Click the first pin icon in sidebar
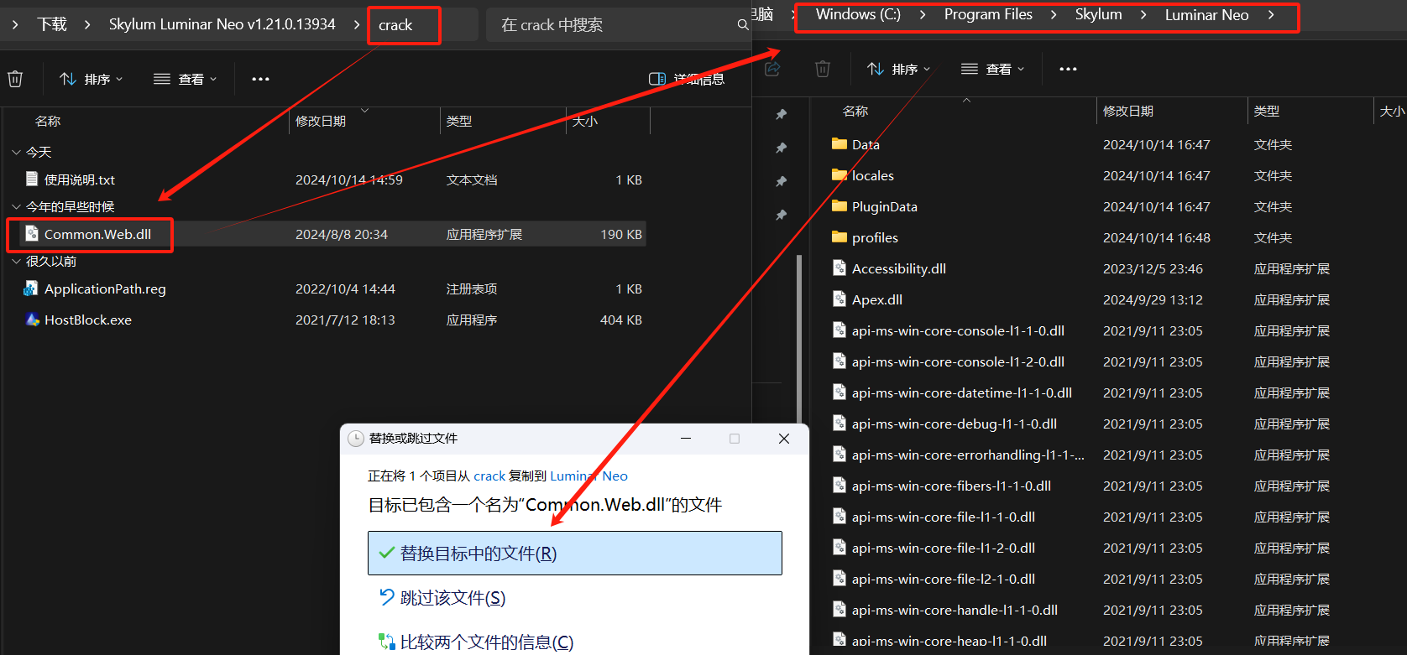The height and width of the screenshot is (655, 1407). pos(781,114)
